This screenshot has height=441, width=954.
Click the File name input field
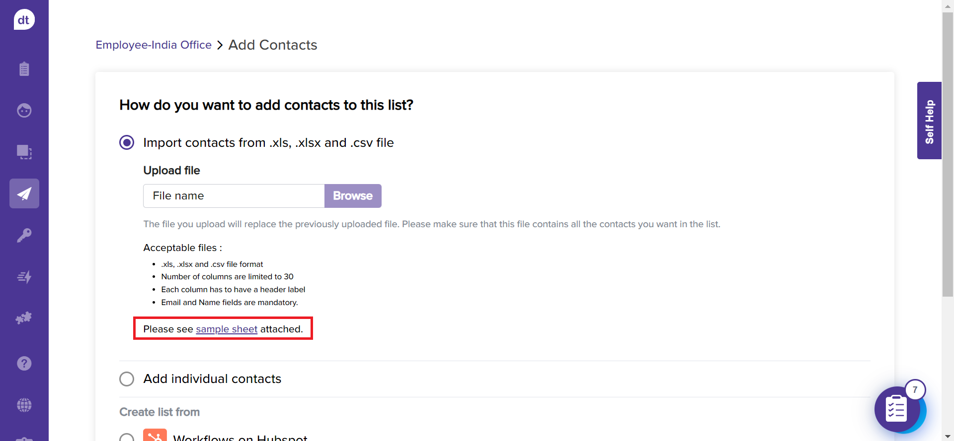(x=234, y=196)
